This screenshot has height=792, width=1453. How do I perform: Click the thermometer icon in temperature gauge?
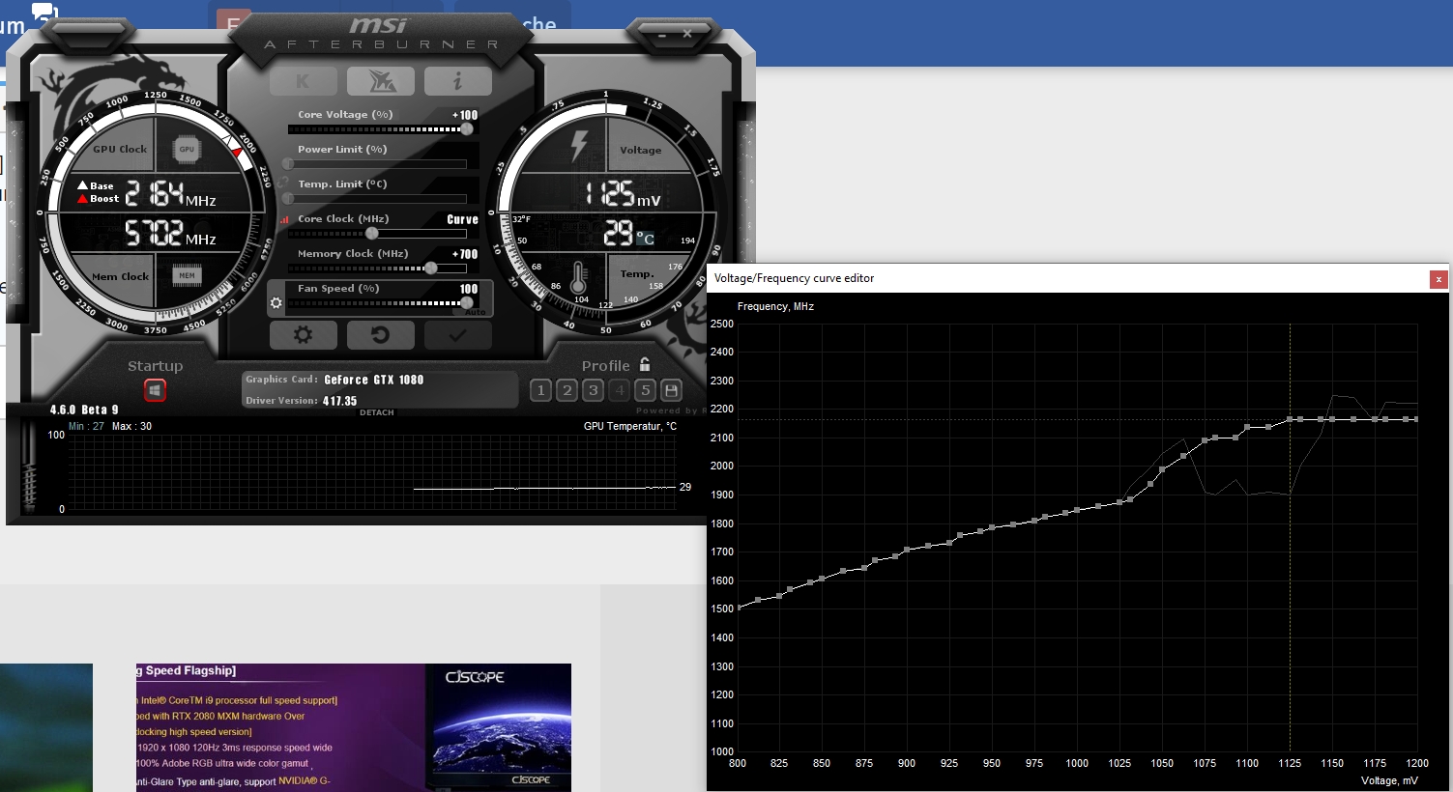pyautogui.click(x=579, y=279)
